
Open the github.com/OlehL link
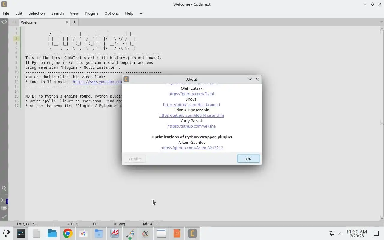point(192,94)
